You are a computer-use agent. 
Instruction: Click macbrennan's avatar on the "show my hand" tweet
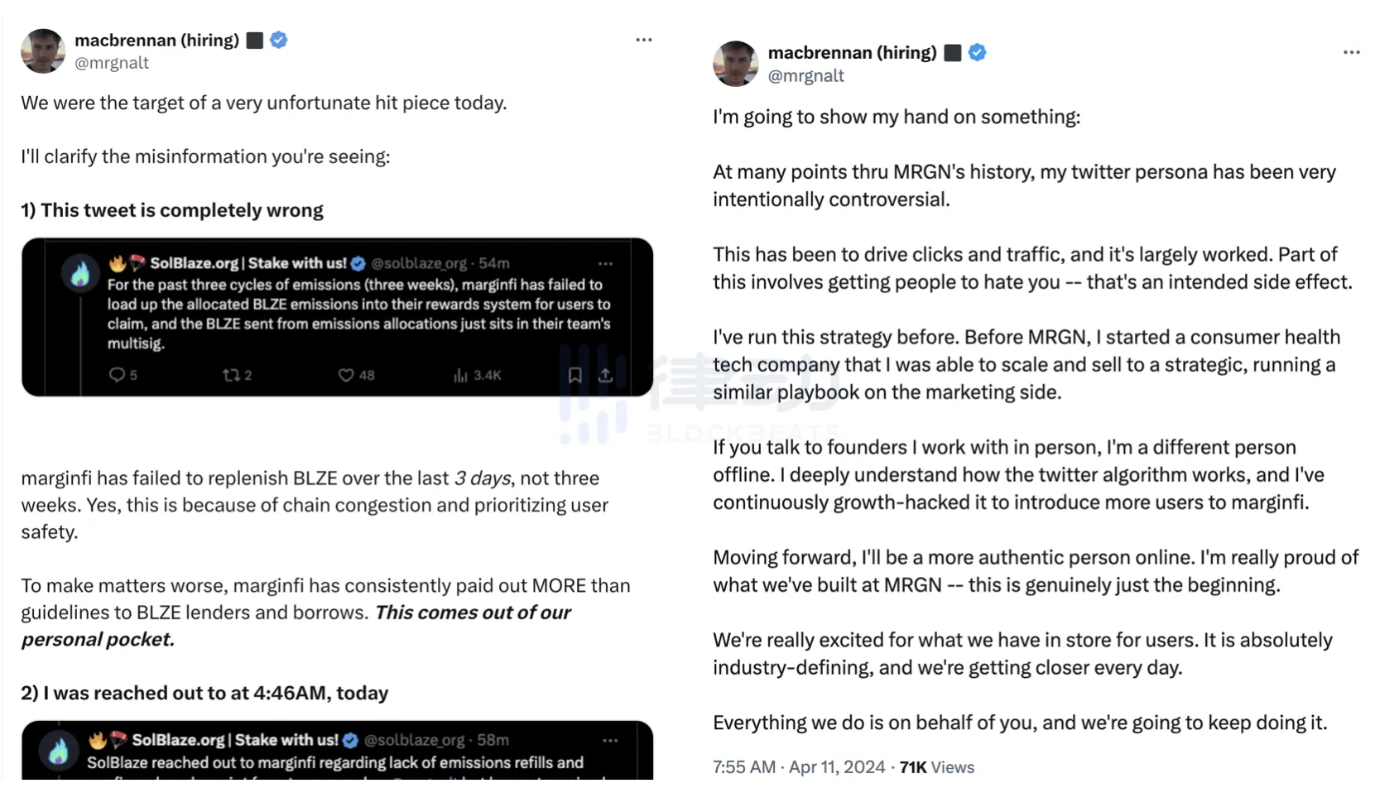(735, 64)
